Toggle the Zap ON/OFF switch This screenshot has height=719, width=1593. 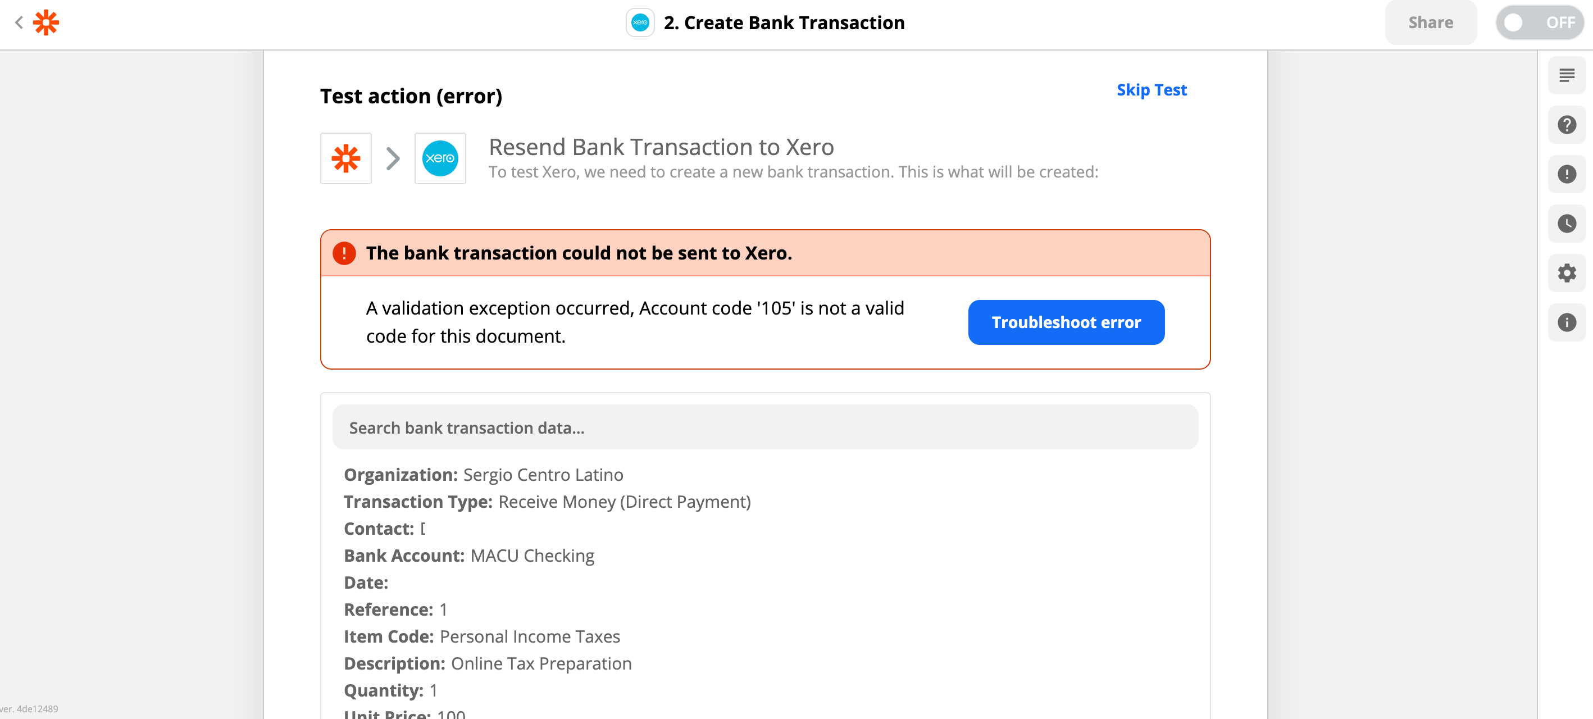click(1539, 23)
